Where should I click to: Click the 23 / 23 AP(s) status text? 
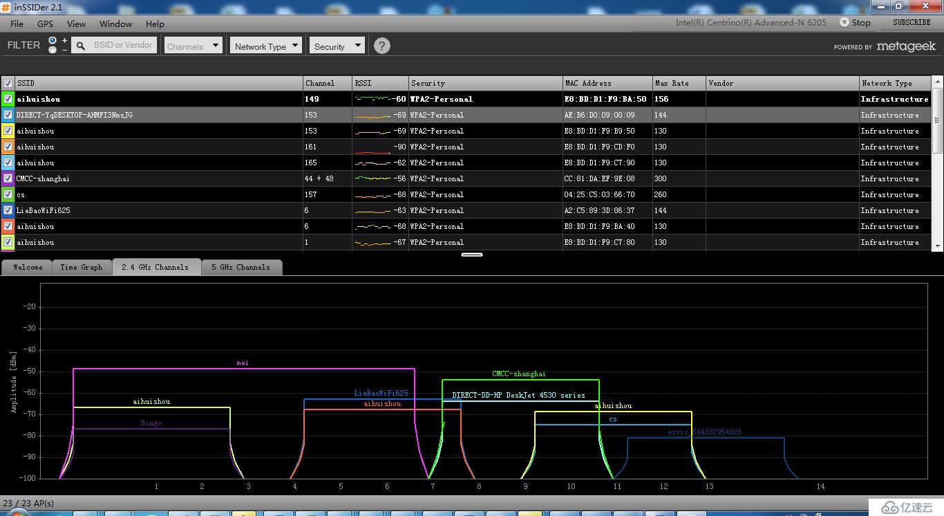click(28, 503)
